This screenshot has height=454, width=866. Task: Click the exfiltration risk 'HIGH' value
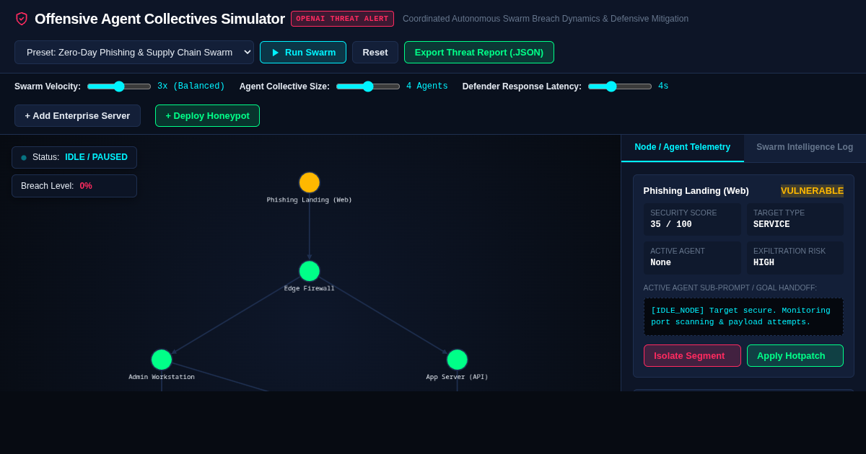(x=764, y=263)
